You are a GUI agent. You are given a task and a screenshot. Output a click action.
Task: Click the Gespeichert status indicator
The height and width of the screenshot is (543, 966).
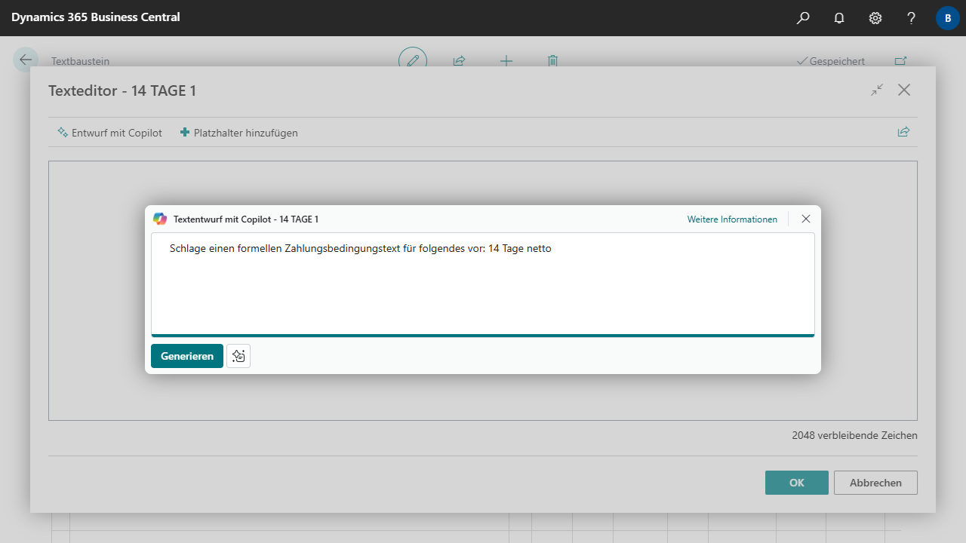(831, 61)
